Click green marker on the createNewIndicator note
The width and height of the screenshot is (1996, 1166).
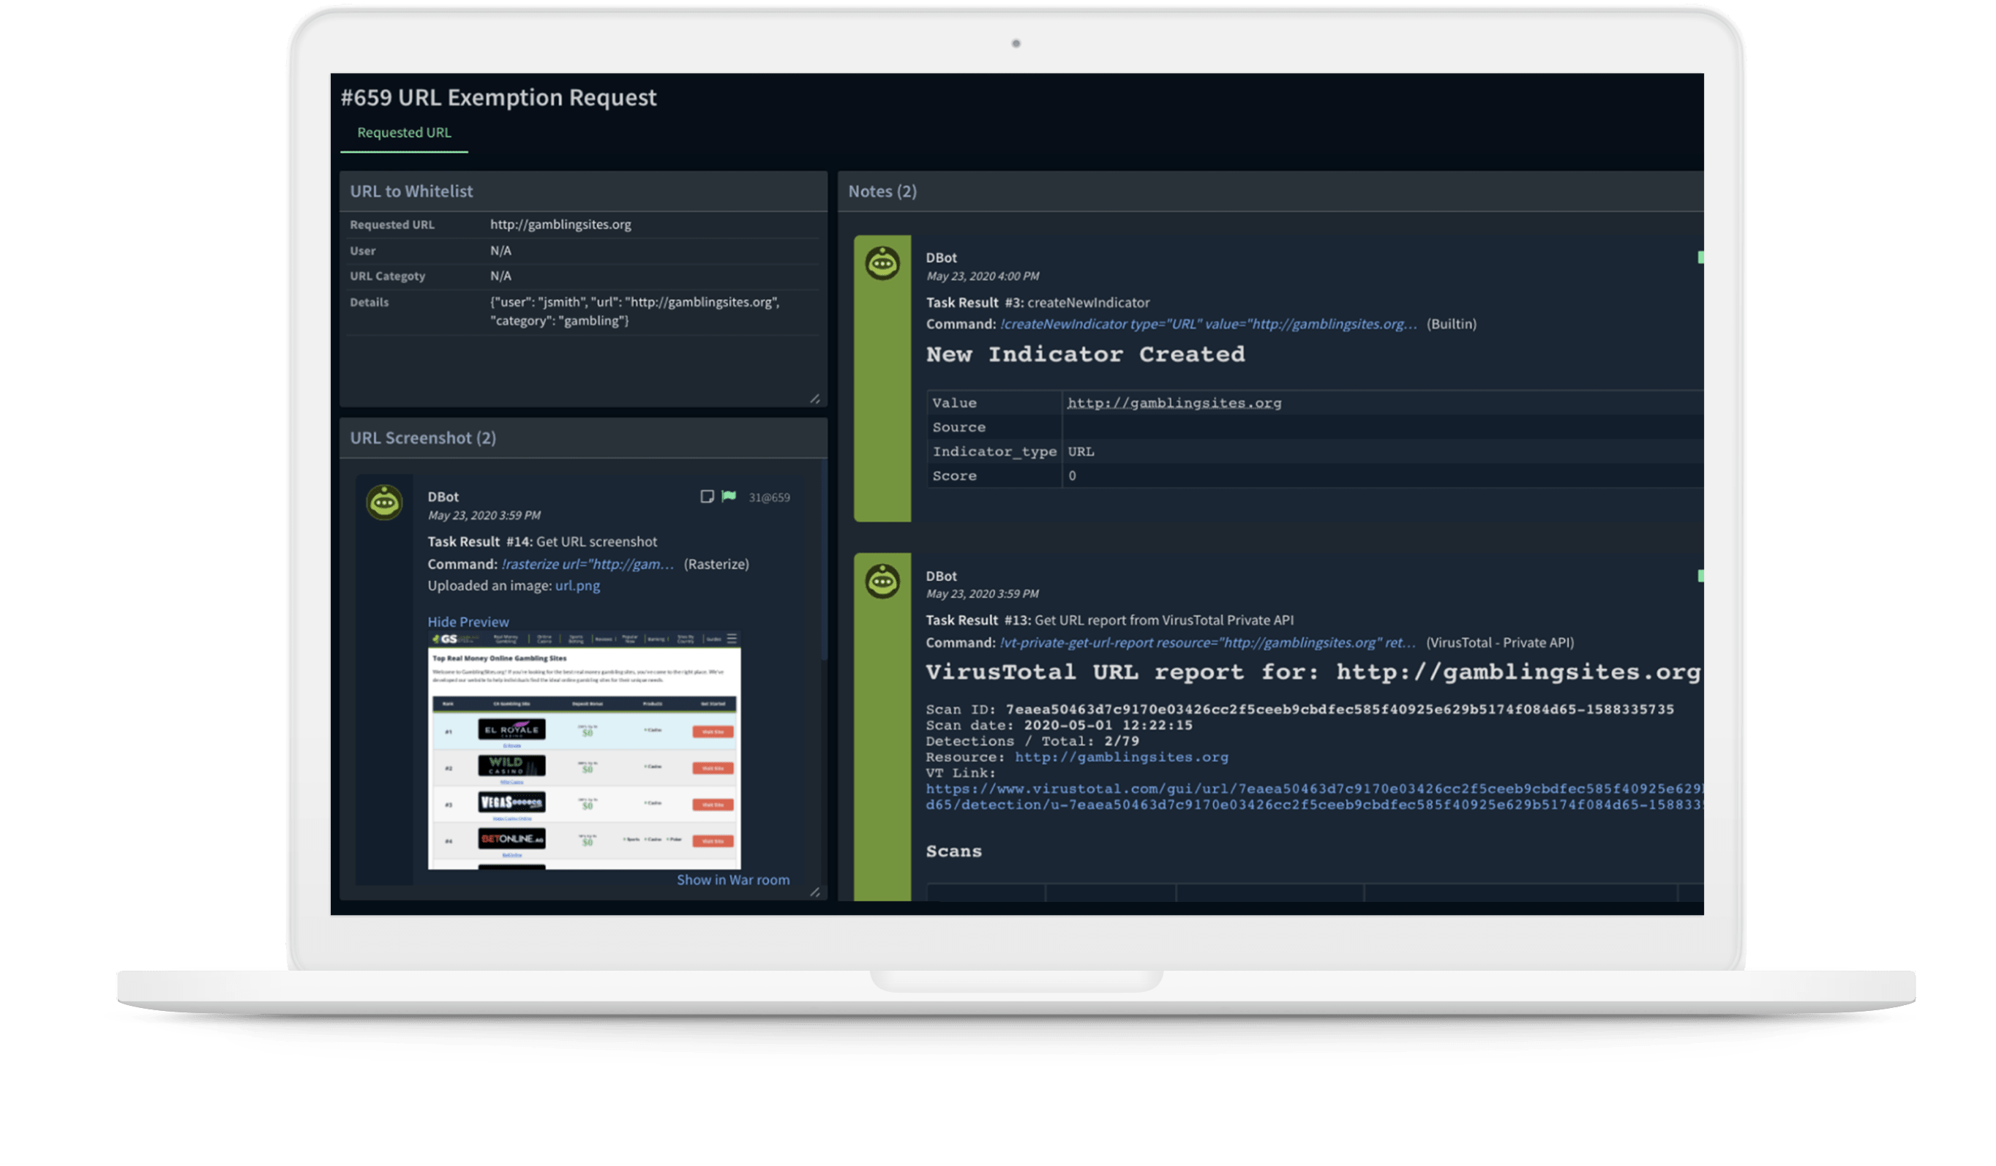pyautogui.click(x=1700, y=257)
